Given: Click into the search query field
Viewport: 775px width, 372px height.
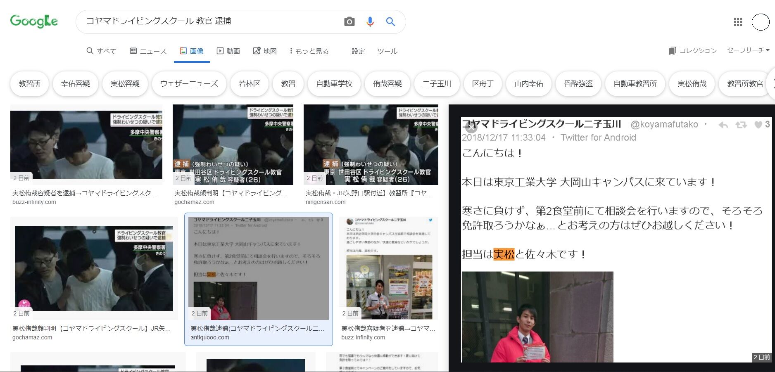Looking at the screenshot, I should [211, 21].
